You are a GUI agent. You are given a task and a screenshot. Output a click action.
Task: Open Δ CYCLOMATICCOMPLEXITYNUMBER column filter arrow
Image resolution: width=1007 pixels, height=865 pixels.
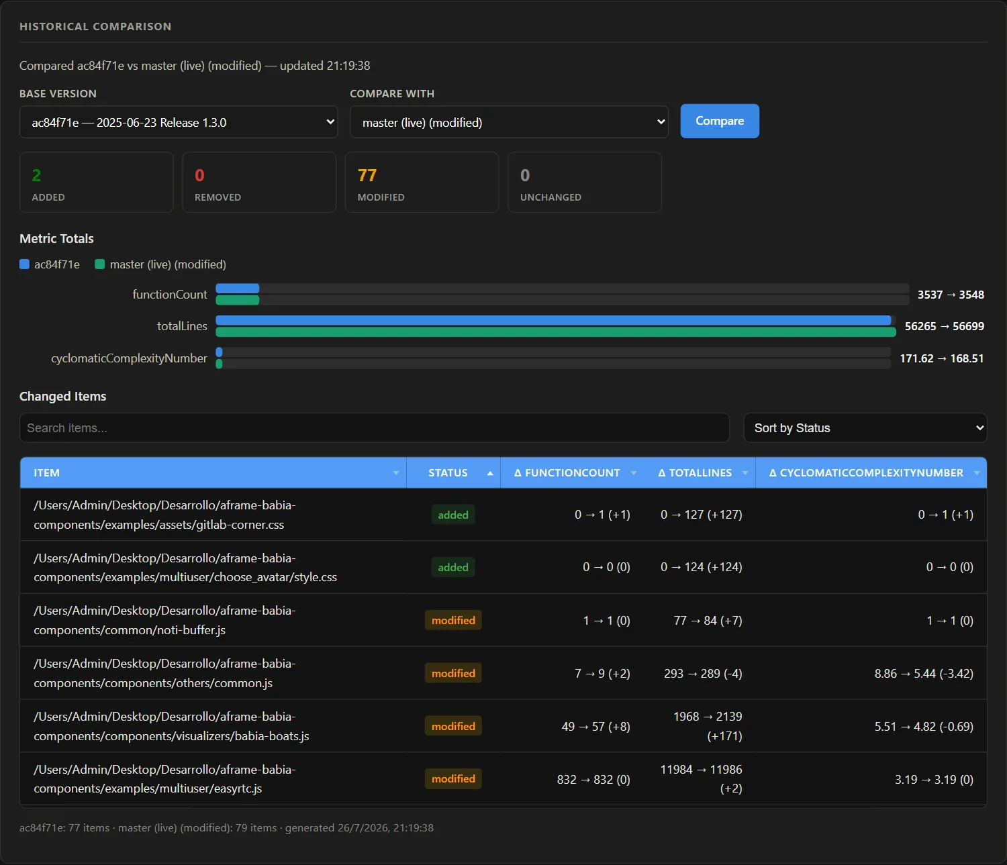(x=977, y=473)
